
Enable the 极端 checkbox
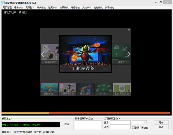click(133, 128)
